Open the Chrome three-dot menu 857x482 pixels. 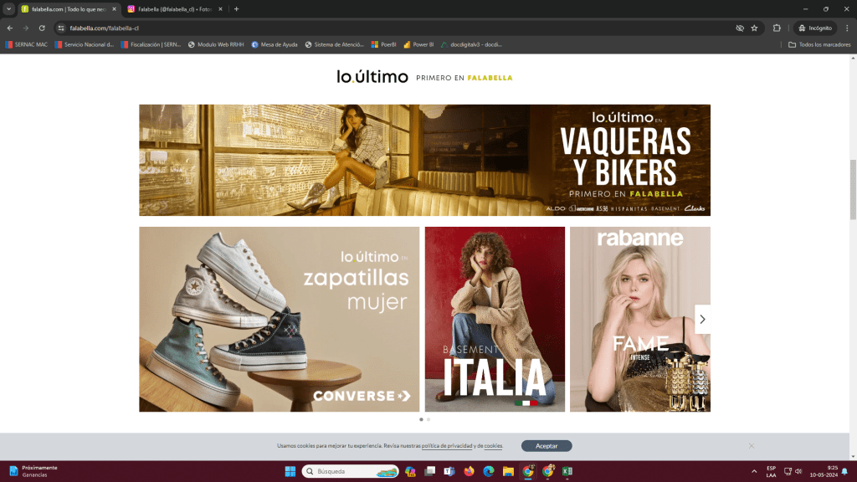847,28
